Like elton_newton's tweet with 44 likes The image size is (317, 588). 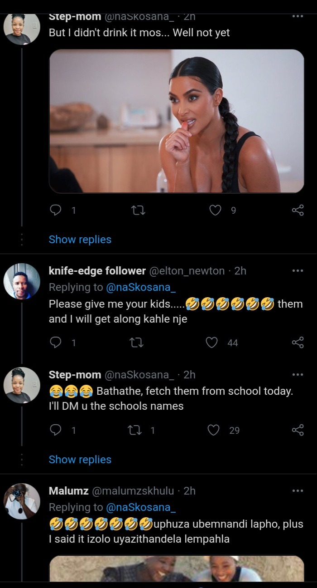[212, 343]
